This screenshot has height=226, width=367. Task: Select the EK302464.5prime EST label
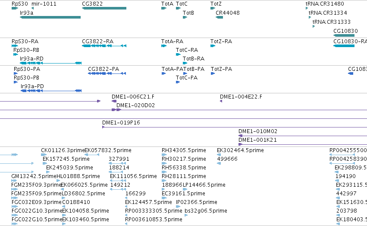click(x=240, y=150)
